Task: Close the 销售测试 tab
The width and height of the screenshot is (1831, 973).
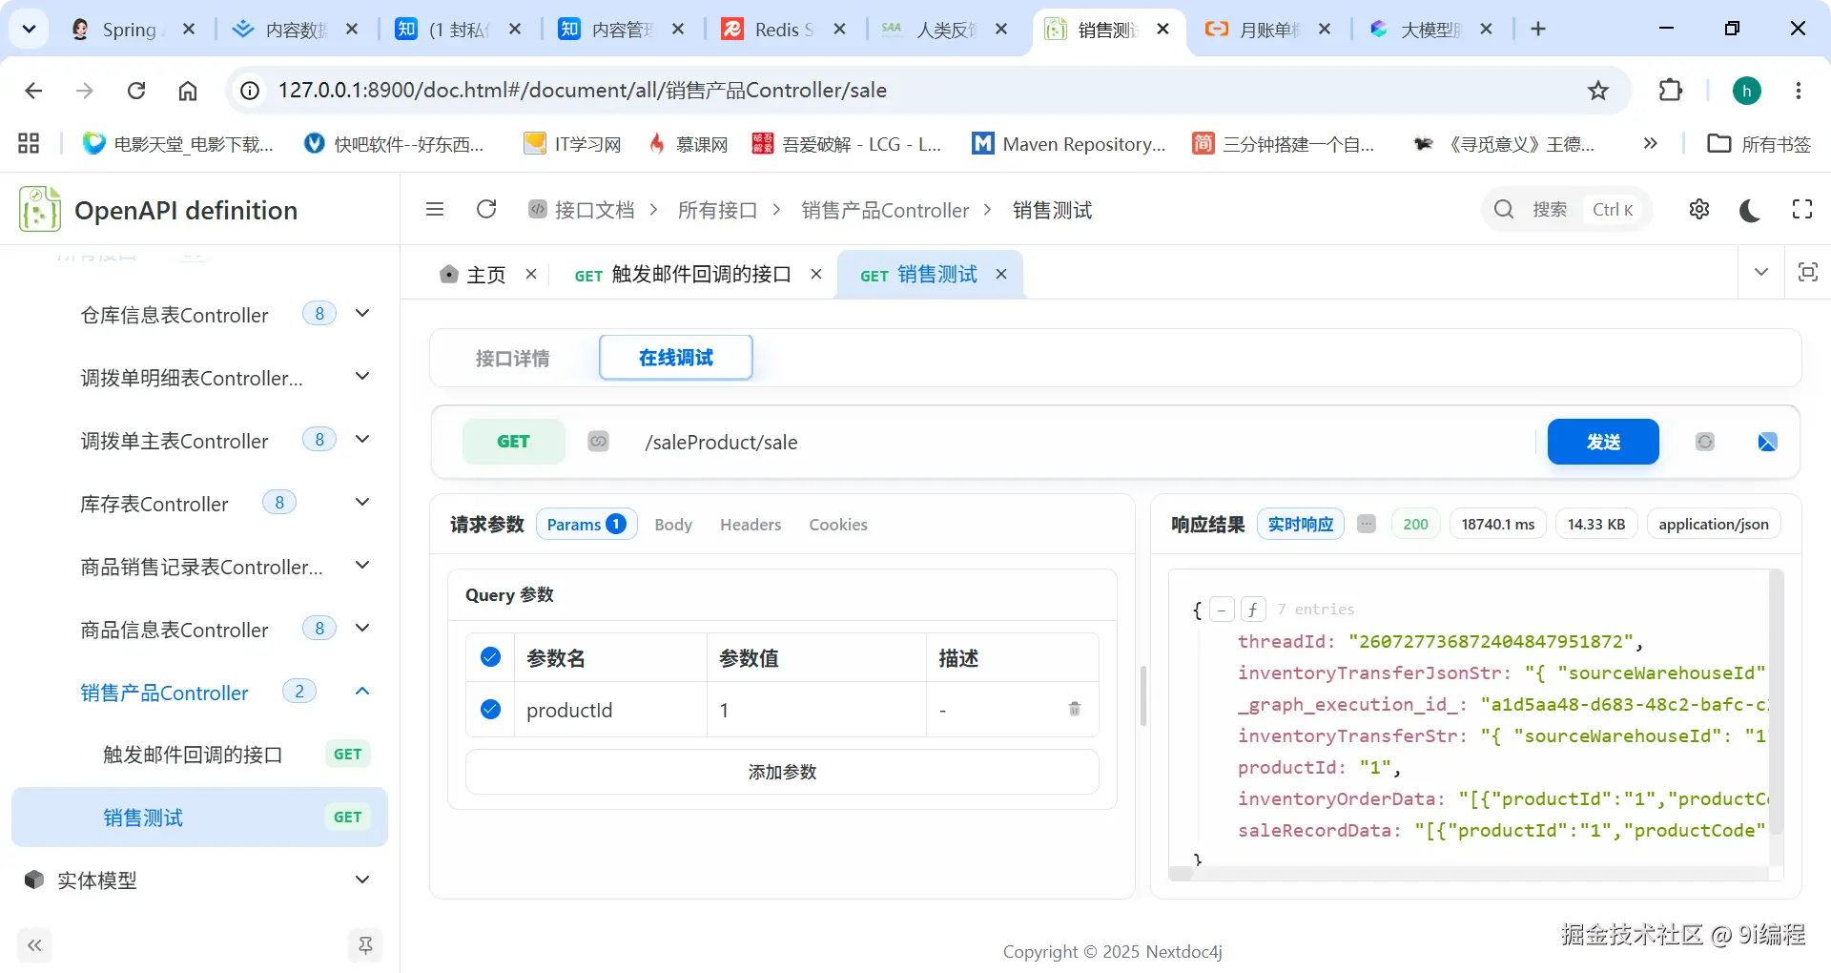Action: (x=1001, y=274)
